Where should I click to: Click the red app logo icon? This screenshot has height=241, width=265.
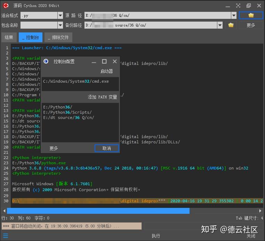[x=6, y=6]
